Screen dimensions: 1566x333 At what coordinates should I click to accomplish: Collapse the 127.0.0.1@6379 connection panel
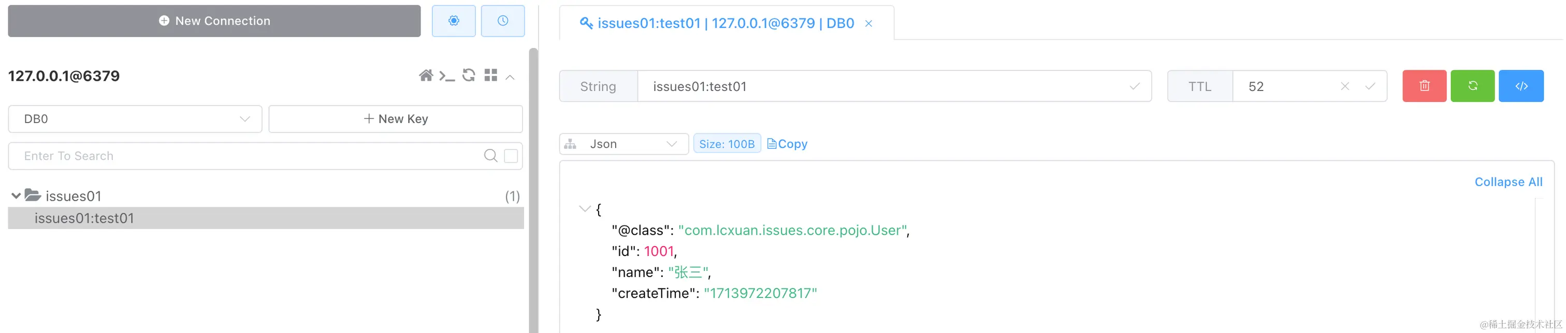pos(510,77)
